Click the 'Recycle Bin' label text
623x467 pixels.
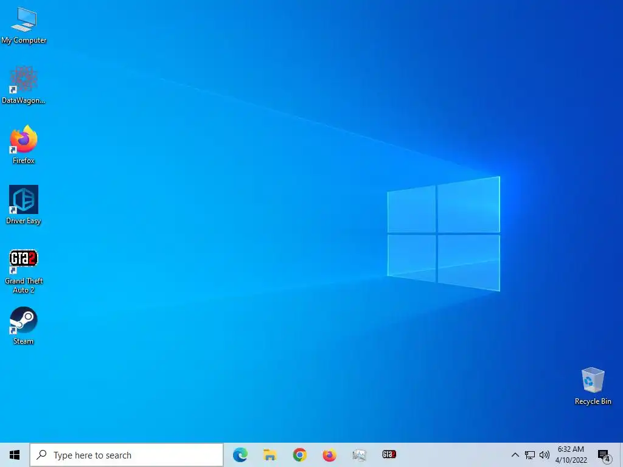point(593,401)
